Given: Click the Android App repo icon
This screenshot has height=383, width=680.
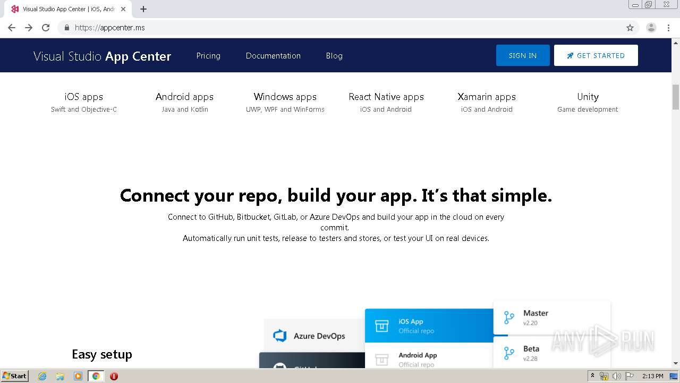Looking at the screenshot, I should (x=381, y=360).
